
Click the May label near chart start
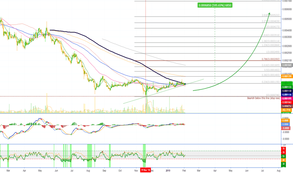tap(40, 170)
